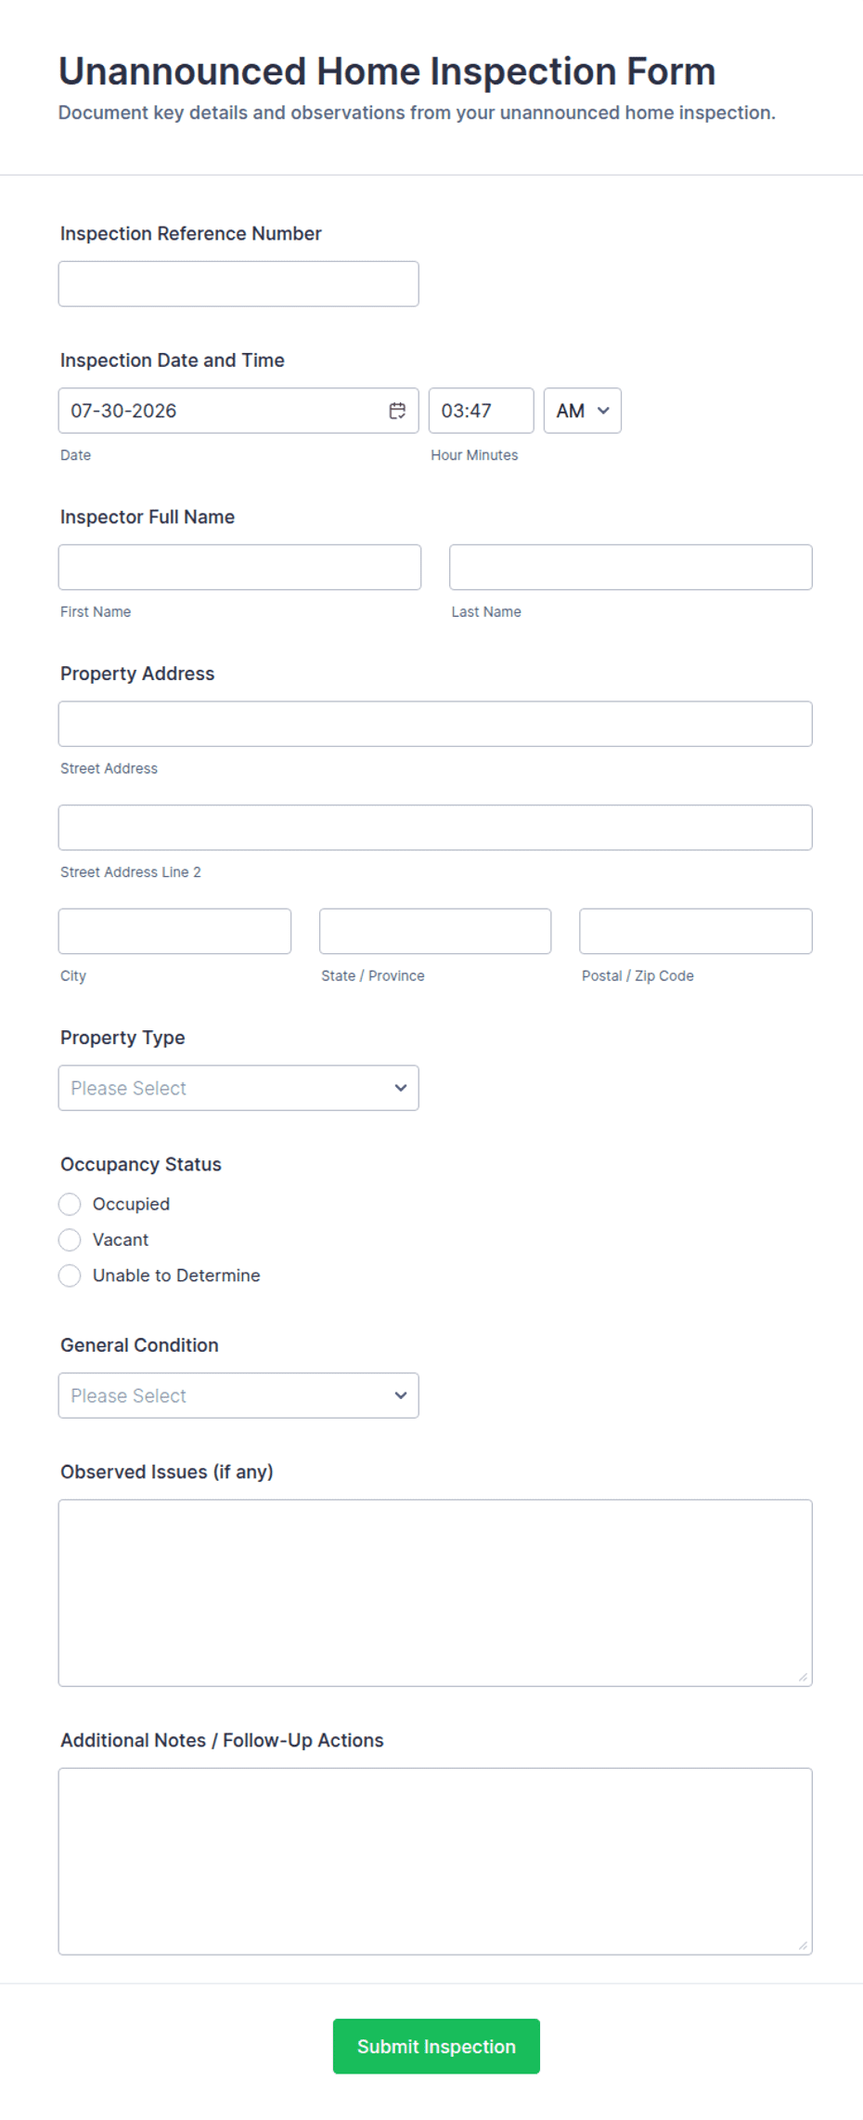This screenshot has height=2120, width=863.
Task: Click the Hour Minutes time field
Action: 482,411
